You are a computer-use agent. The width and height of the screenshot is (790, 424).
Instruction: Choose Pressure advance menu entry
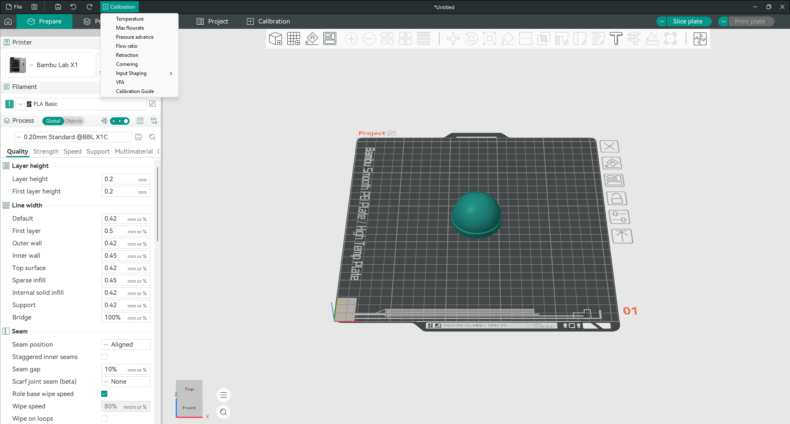(x=139, y=37)
